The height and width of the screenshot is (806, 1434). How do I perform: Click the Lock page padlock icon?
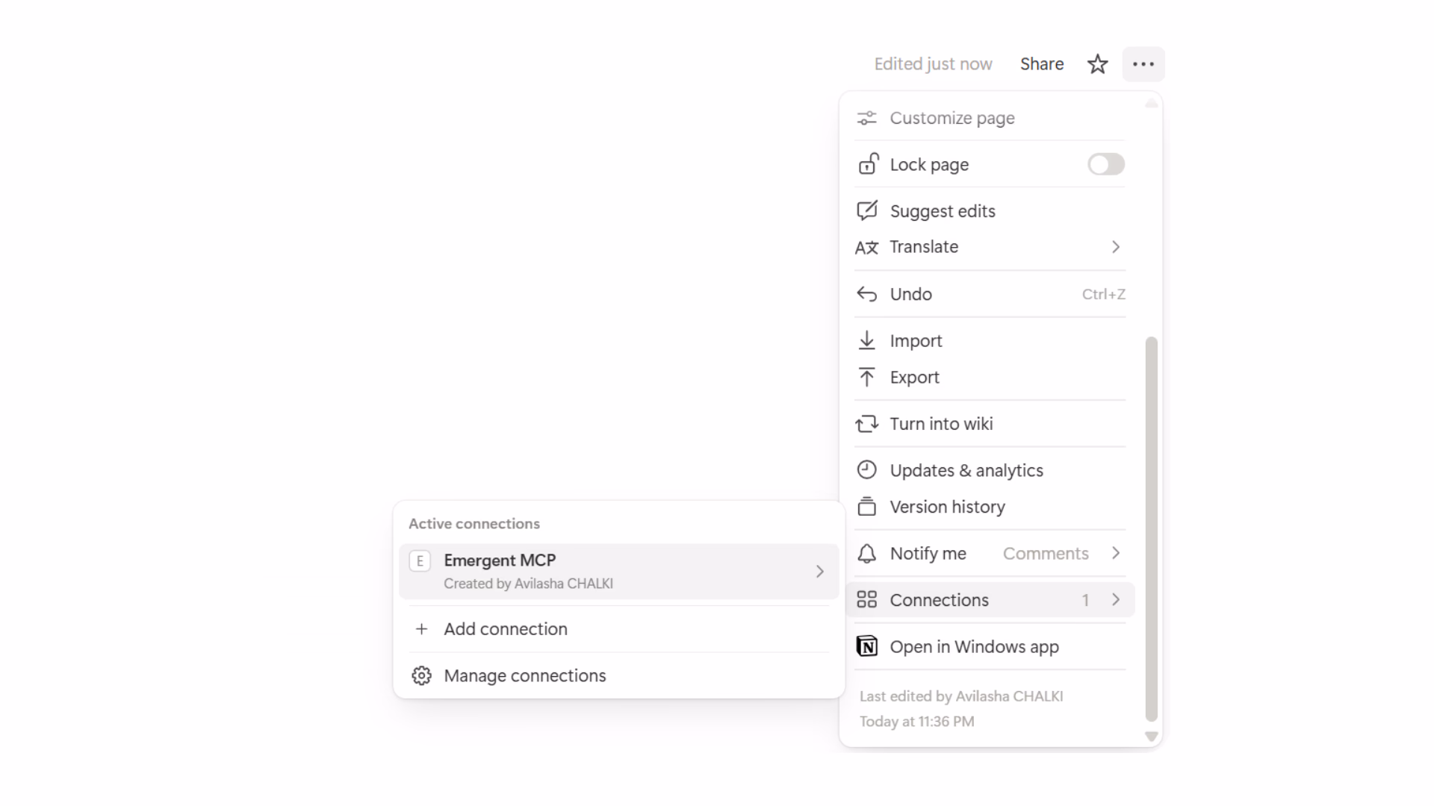pos(868,164)
